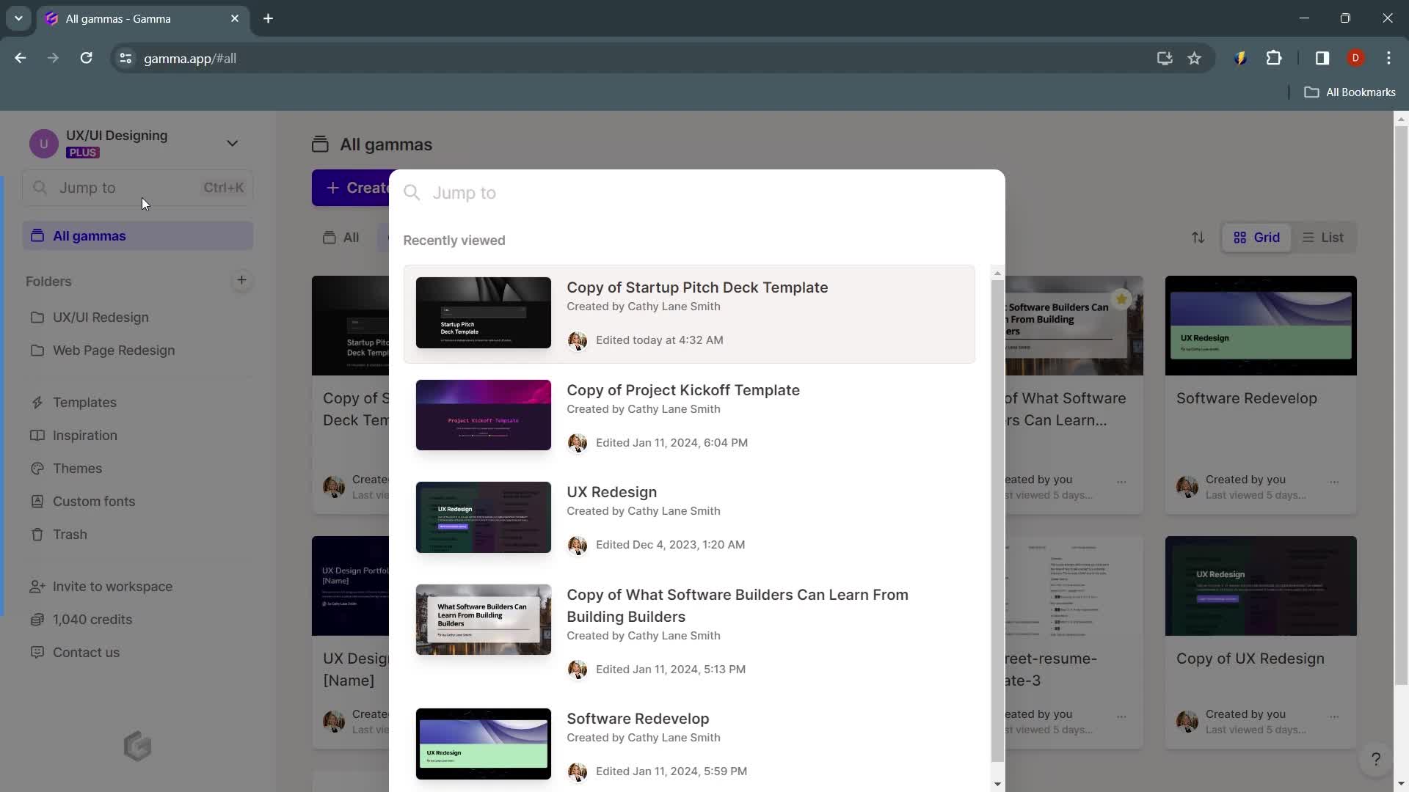
Task: Open more options on Copy of UX Redesign card
Action: pos(1334,717)
